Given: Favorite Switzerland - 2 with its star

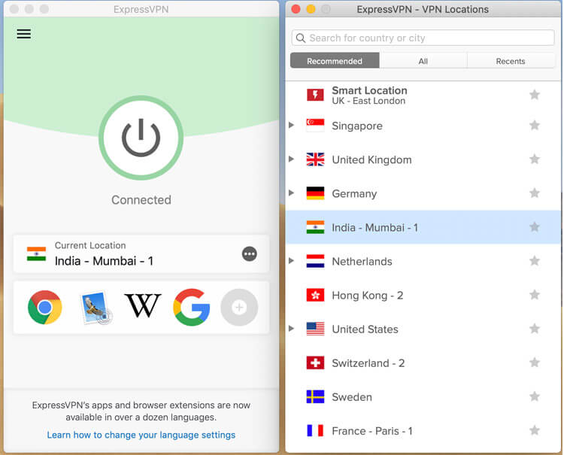Looking at the screenshot, I should pyautogui.click(x=535, y=362).
